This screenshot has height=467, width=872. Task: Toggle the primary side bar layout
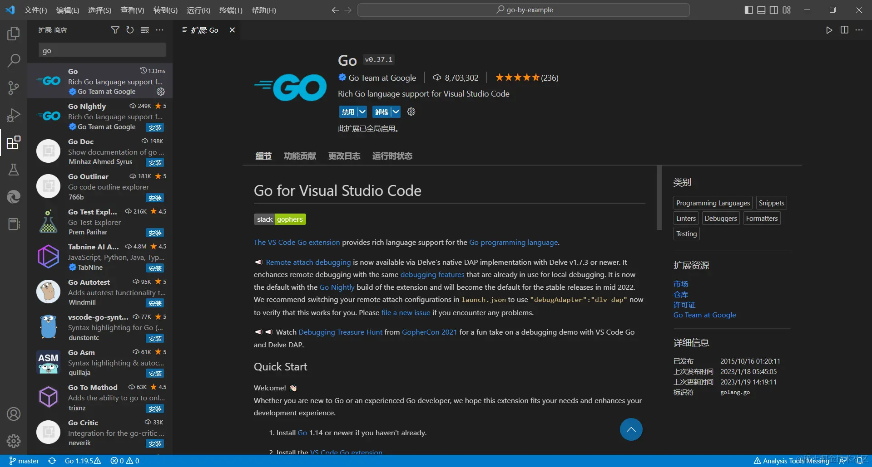click(x=749, y=10)
